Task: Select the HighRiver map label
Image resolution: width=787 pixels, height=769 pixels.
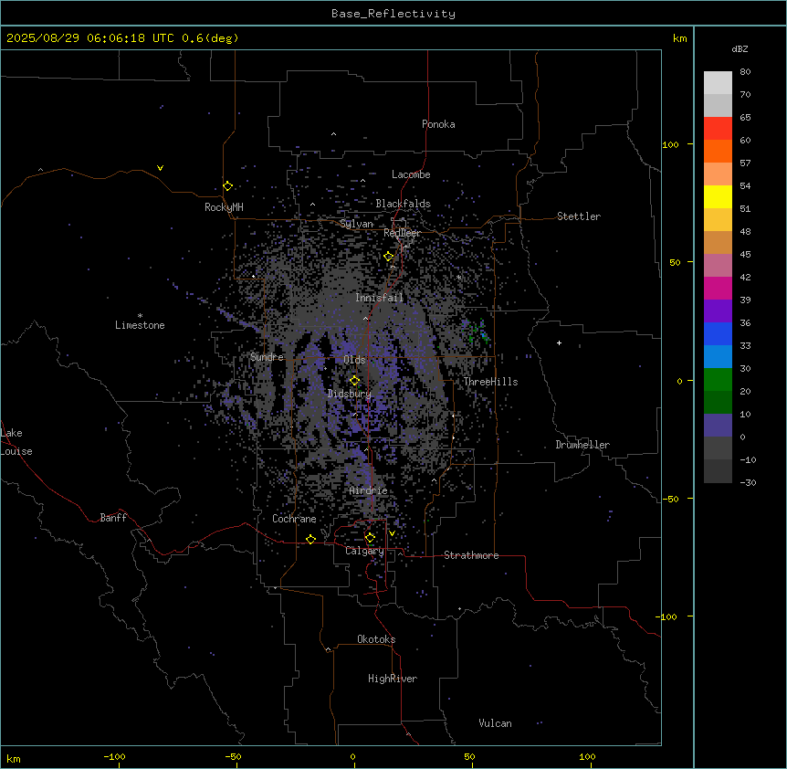Action: click(393, 679)
